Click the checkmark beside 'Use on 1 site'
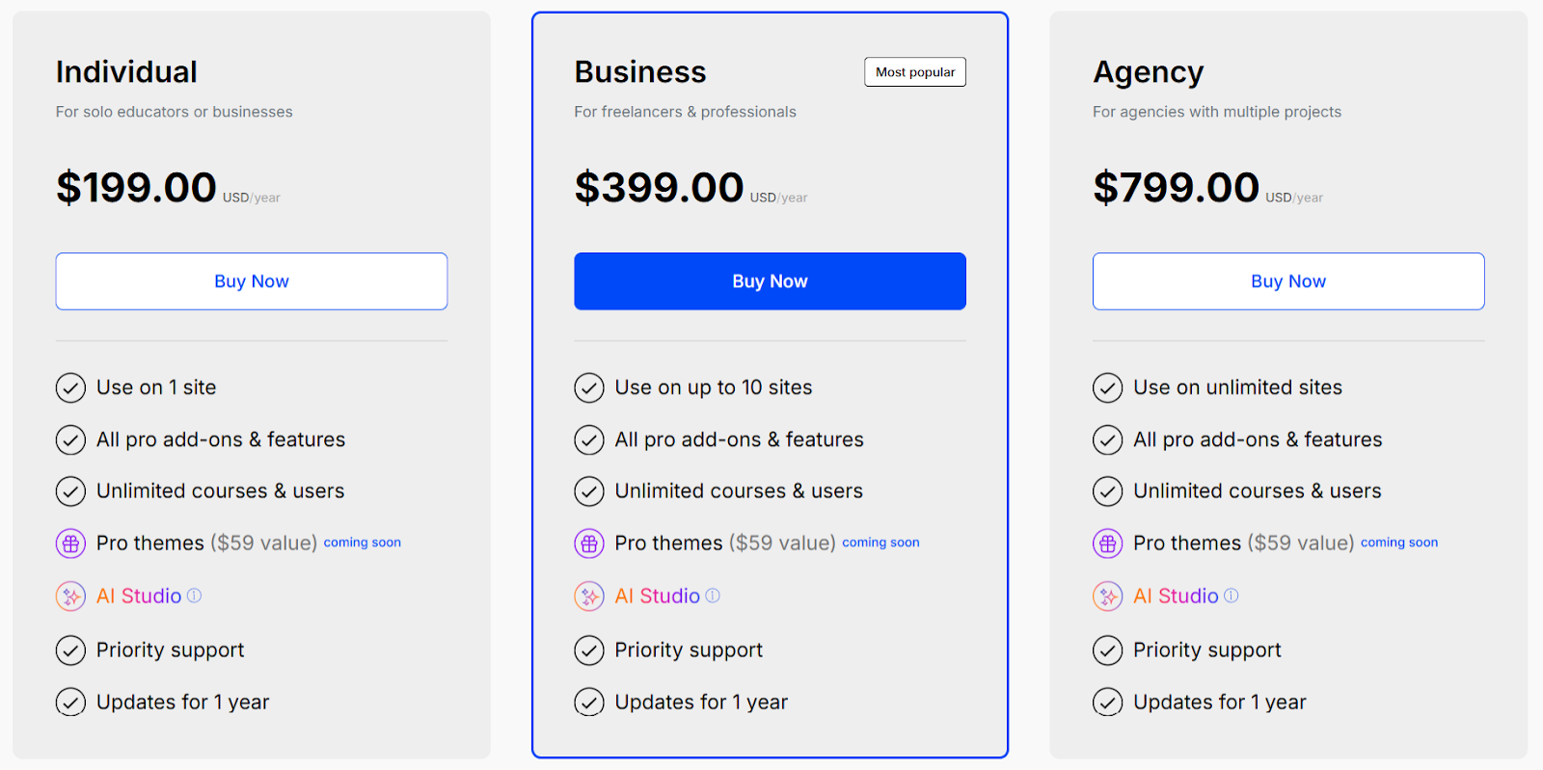 pyautogui.click(x=69, y=387)
